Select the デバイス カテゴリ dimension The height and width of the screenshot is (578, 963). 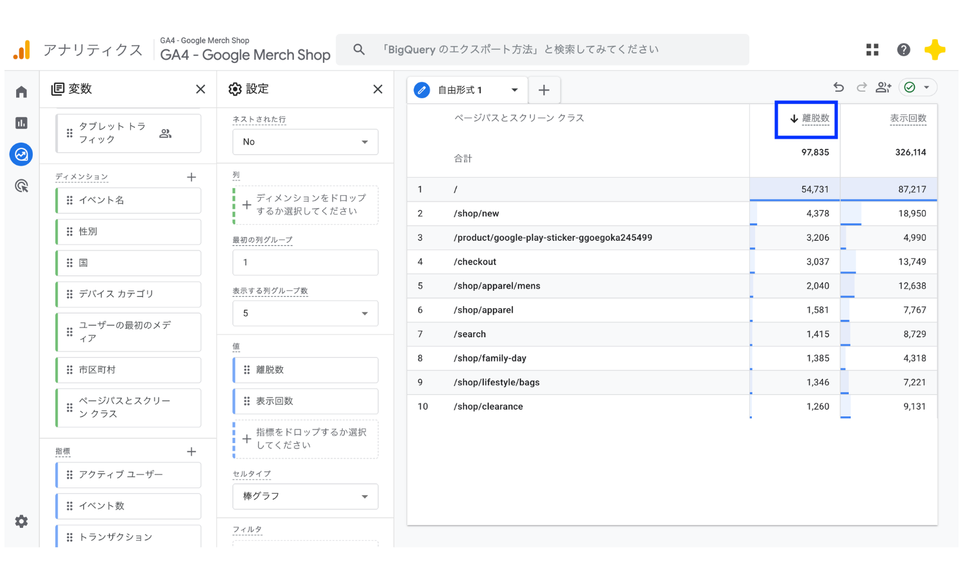(128, 294)
